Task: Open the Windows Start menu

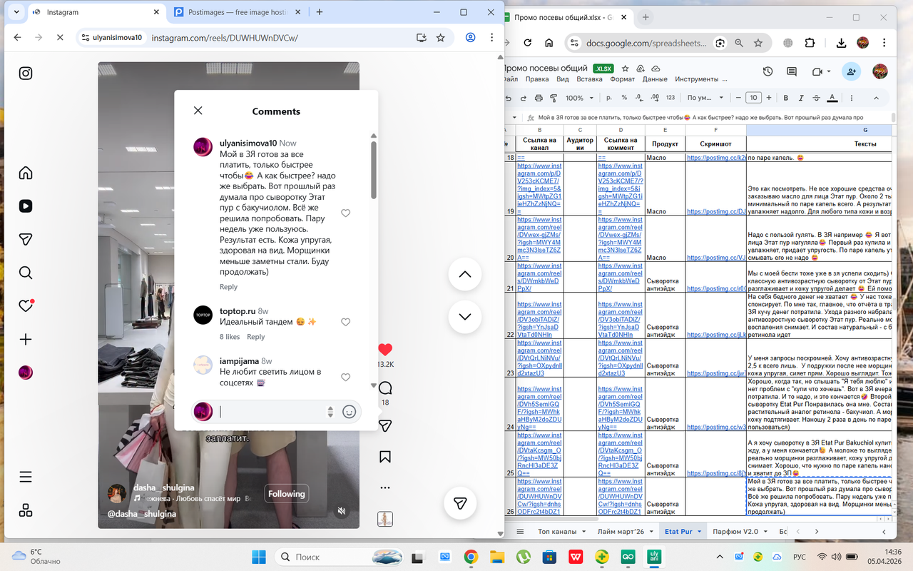Action: coord(259,557)
